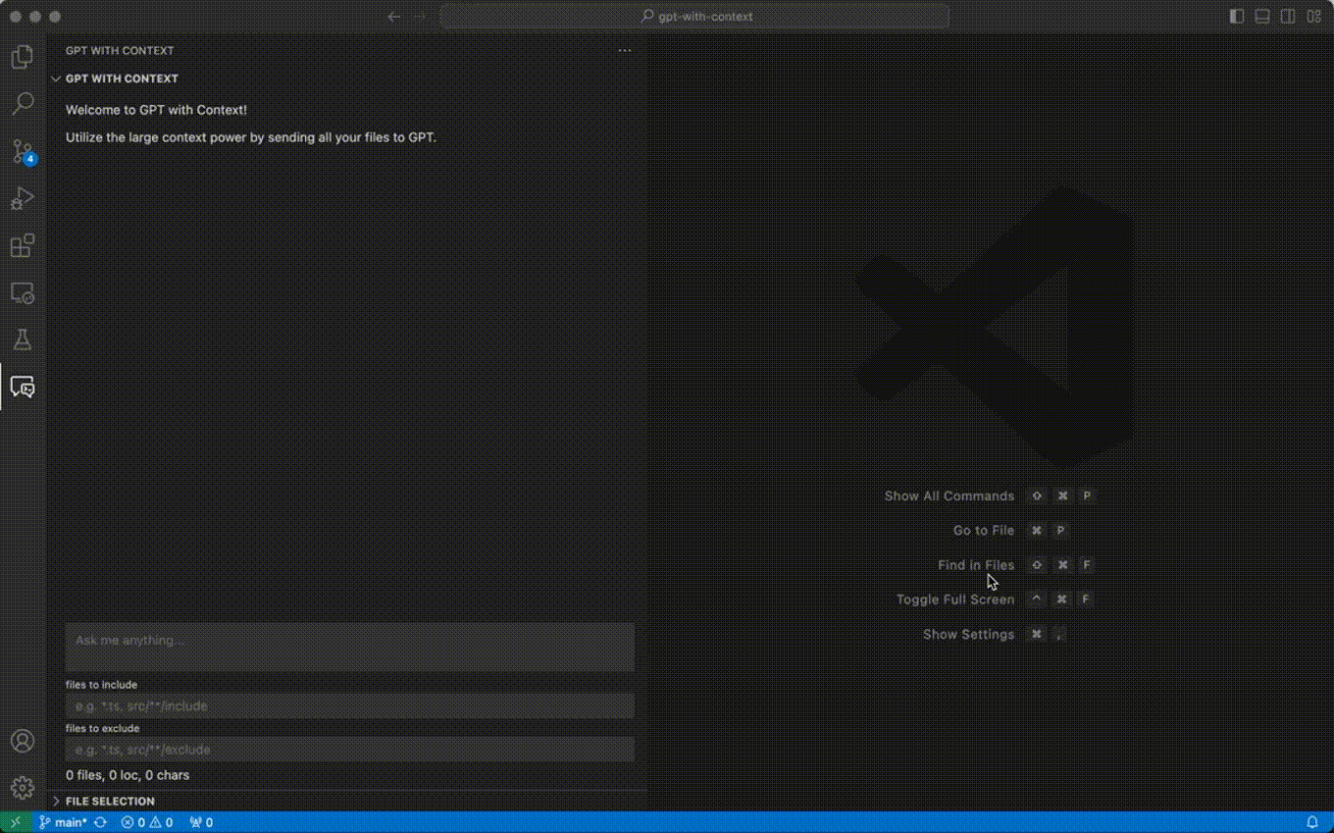Open the Manage gear icon
Screen dimensions: 1334x833
[23, 787]
